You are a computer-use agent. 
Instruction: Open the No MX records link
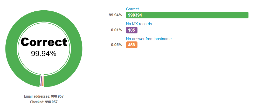[x=139, y=24]
